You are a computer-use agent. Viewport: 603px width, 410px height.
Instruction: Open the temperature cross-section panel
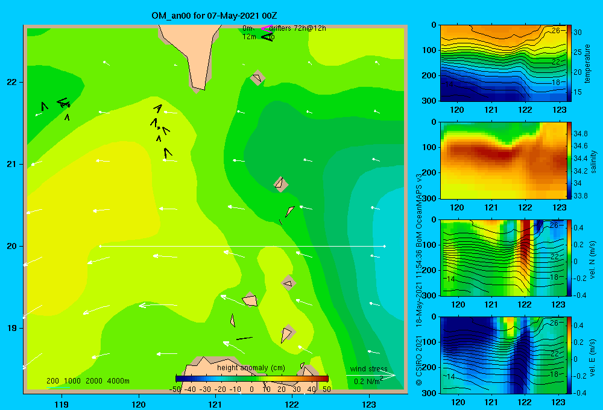tap(504, 63)
